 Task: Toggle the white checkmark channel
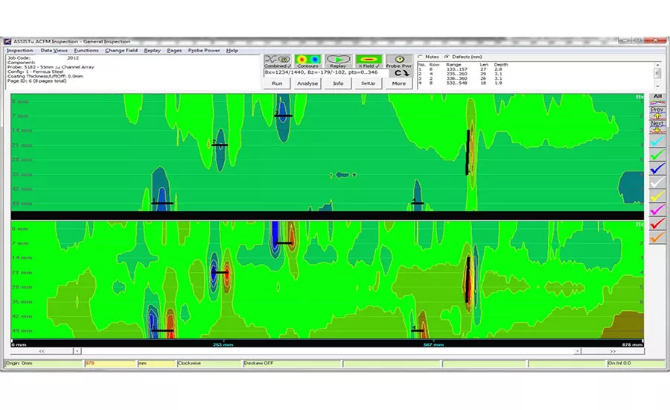click(x=657, y=183)
